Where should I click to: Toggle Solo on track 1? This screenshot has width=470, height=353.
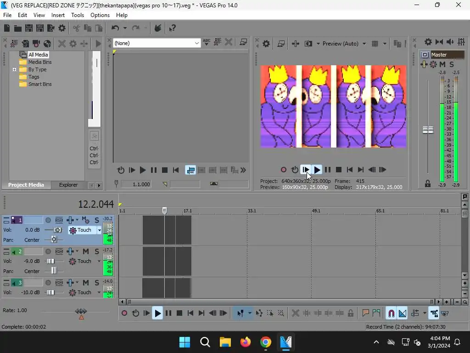(97, 220)
